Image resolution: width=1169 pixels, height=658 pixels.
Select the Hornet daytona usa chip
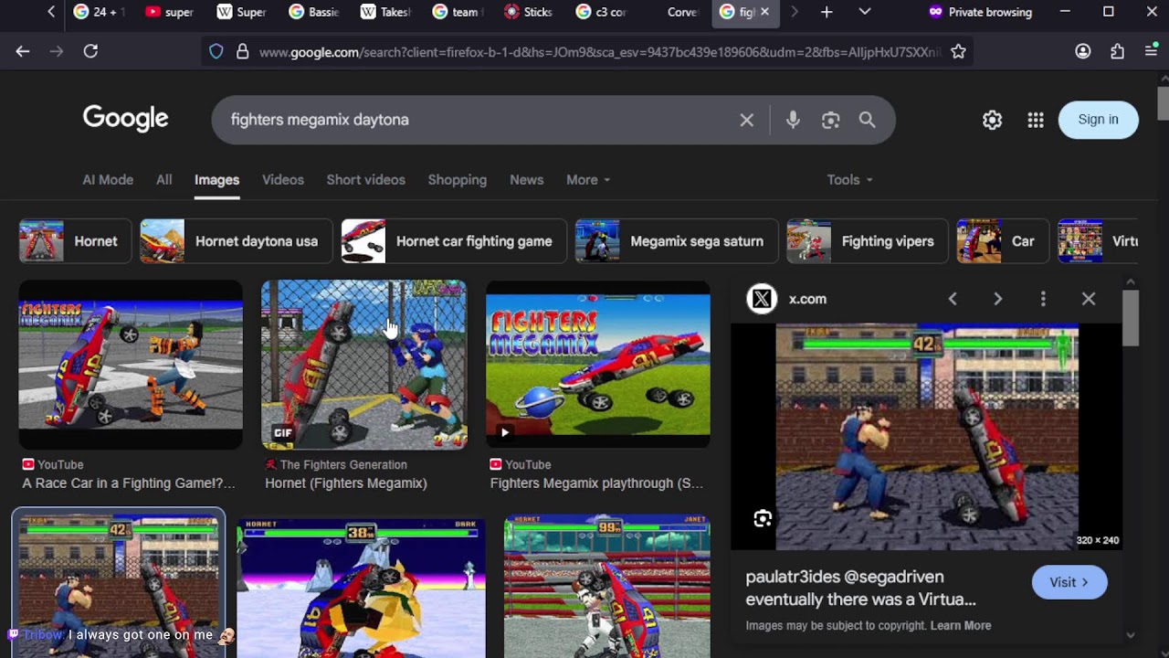236,241
